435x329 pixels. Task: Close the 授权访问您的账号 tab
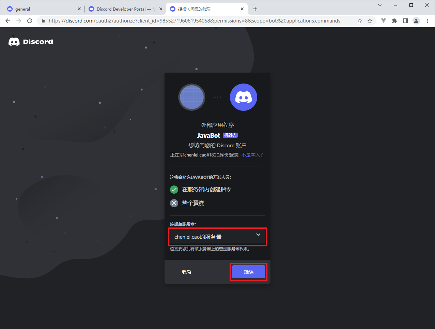pos(242,9)
